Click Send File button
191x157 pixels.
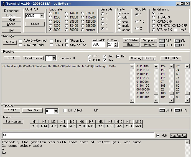32,110
